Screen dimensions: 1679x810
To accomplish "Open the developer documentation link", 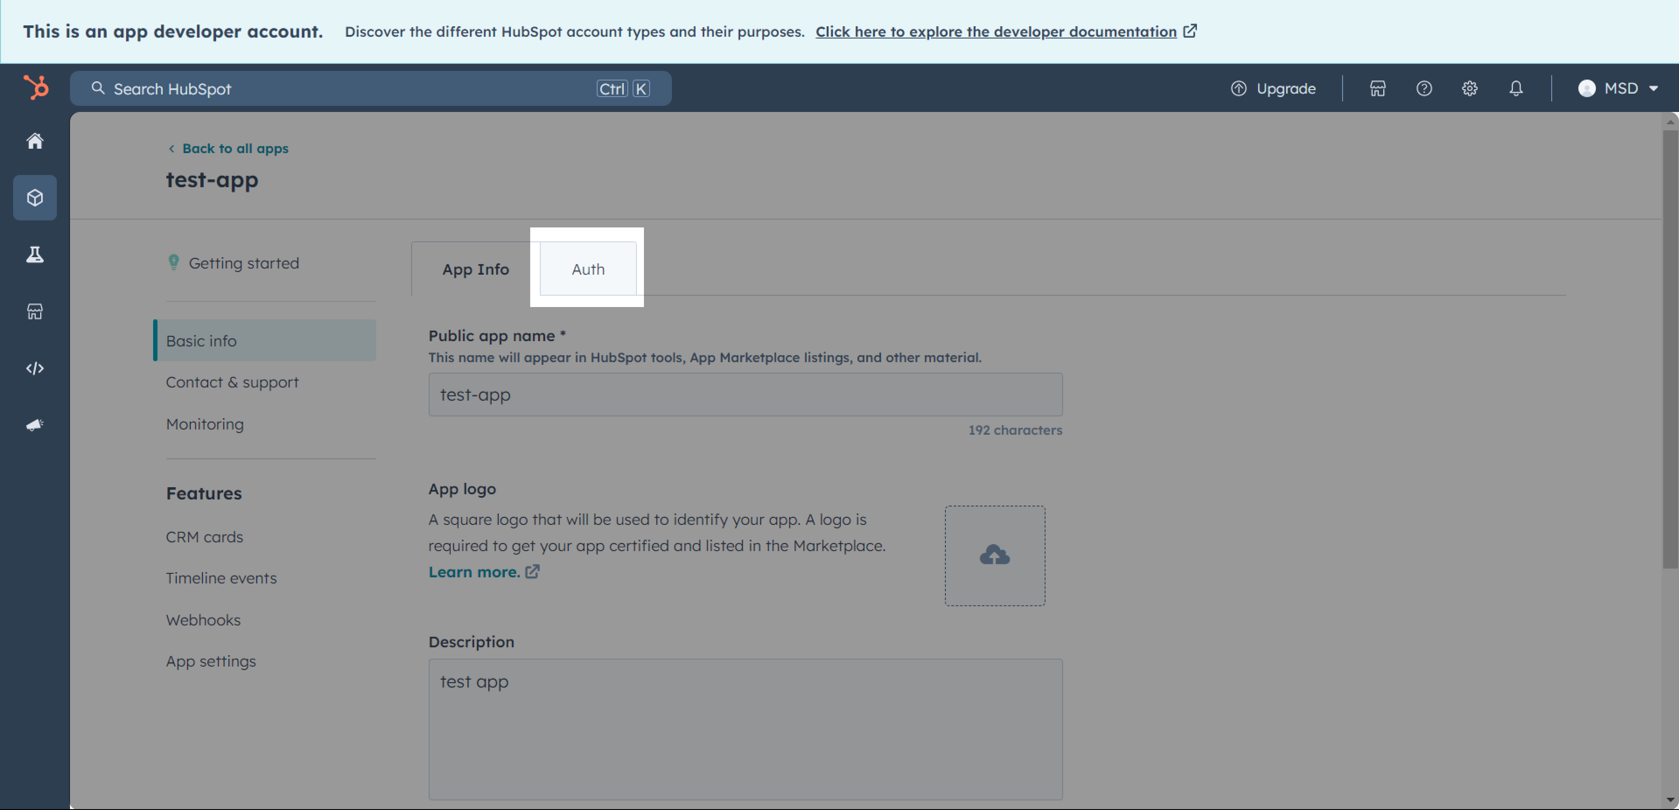I will (995, 31).
